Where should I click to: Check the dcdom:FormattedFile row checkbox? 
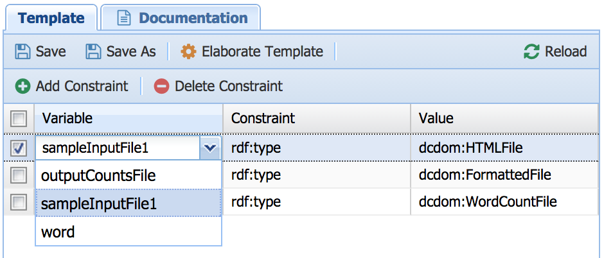19,175
